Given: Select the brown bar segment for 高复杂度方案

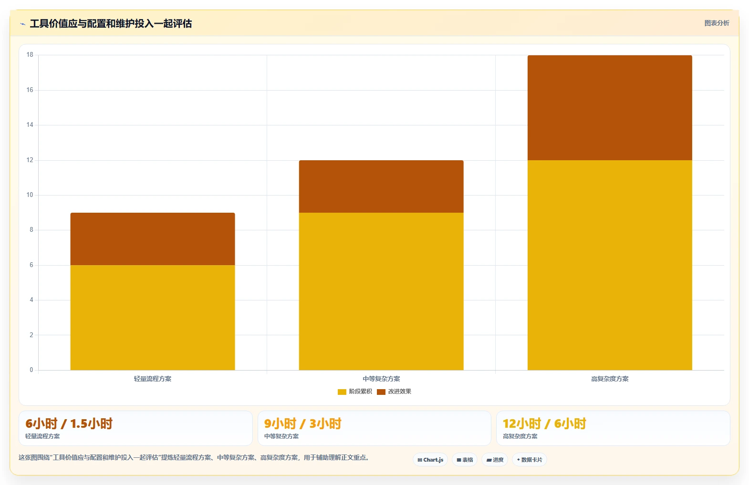Looking at the screenshot, I should [610, 108].
